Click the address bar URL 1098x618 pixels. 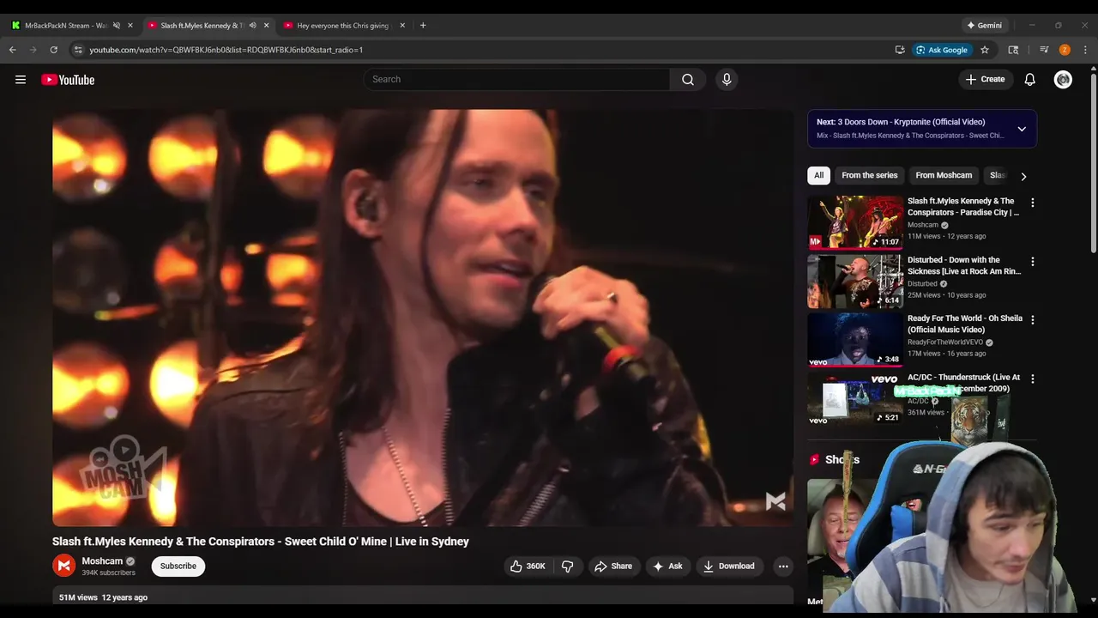(226, 50)
